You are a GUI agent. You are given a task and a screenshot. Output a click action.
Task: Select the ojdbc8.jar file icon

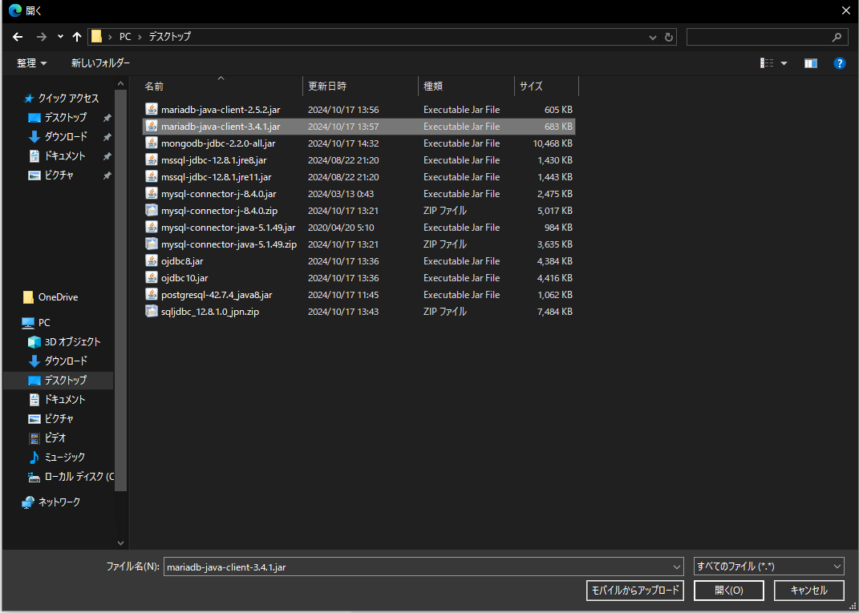pos(152,261)
